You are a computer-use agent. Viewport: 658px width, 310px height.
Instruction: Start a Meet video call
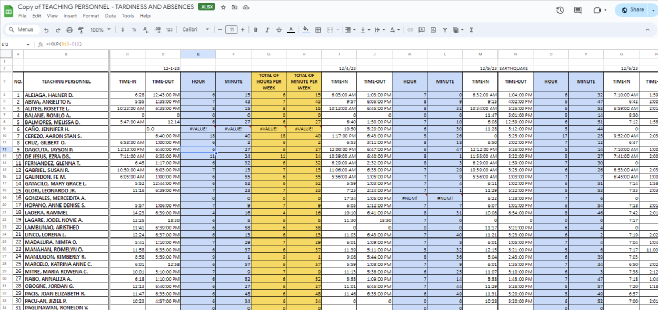pyautogui.click(x=597, y=10)
